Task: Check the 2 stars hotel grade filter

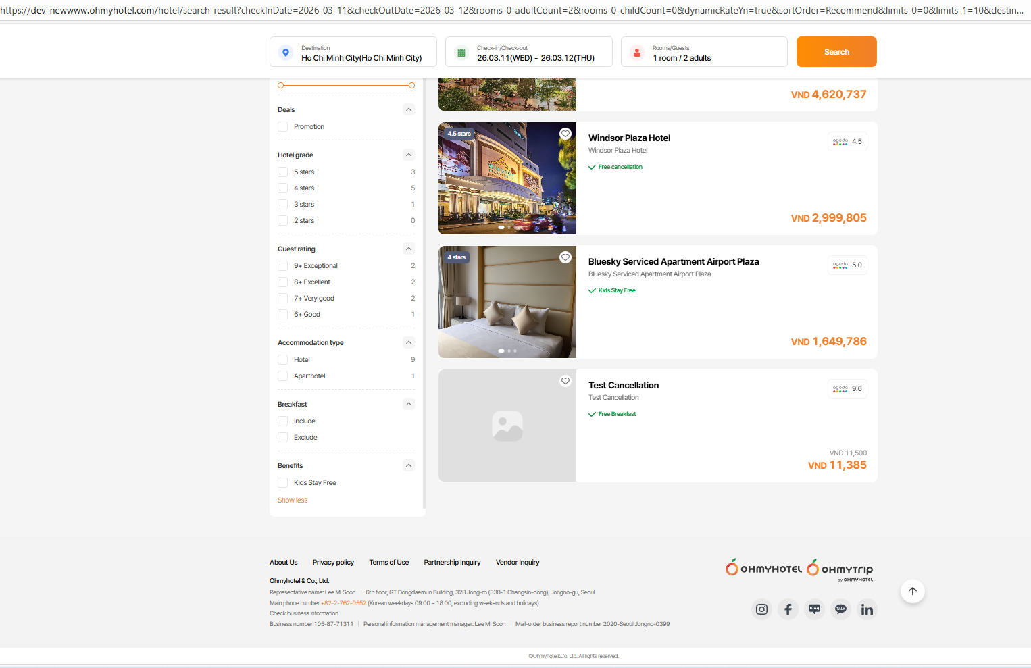Action: tap(283, 221)
